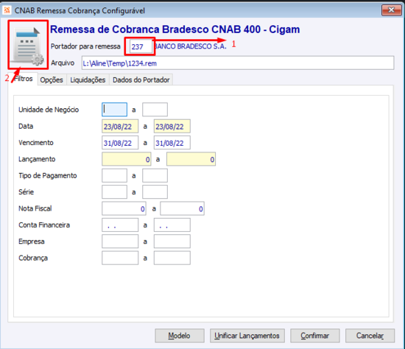Click the ending Vencimento date field
This screenshot has width=405, height=349.
172,143
